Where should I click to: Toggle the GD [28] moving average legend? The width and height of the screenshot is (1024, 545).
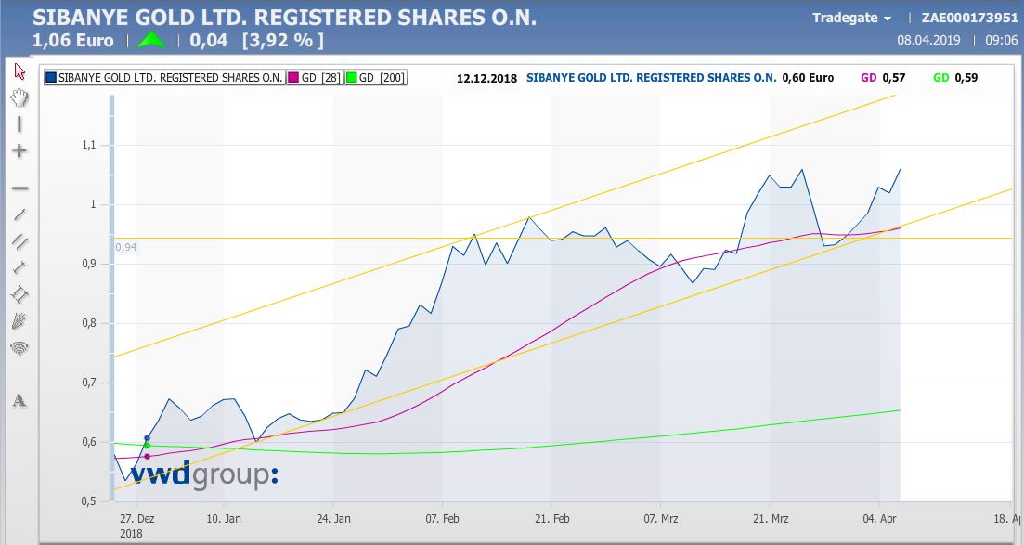pos(315,78)
